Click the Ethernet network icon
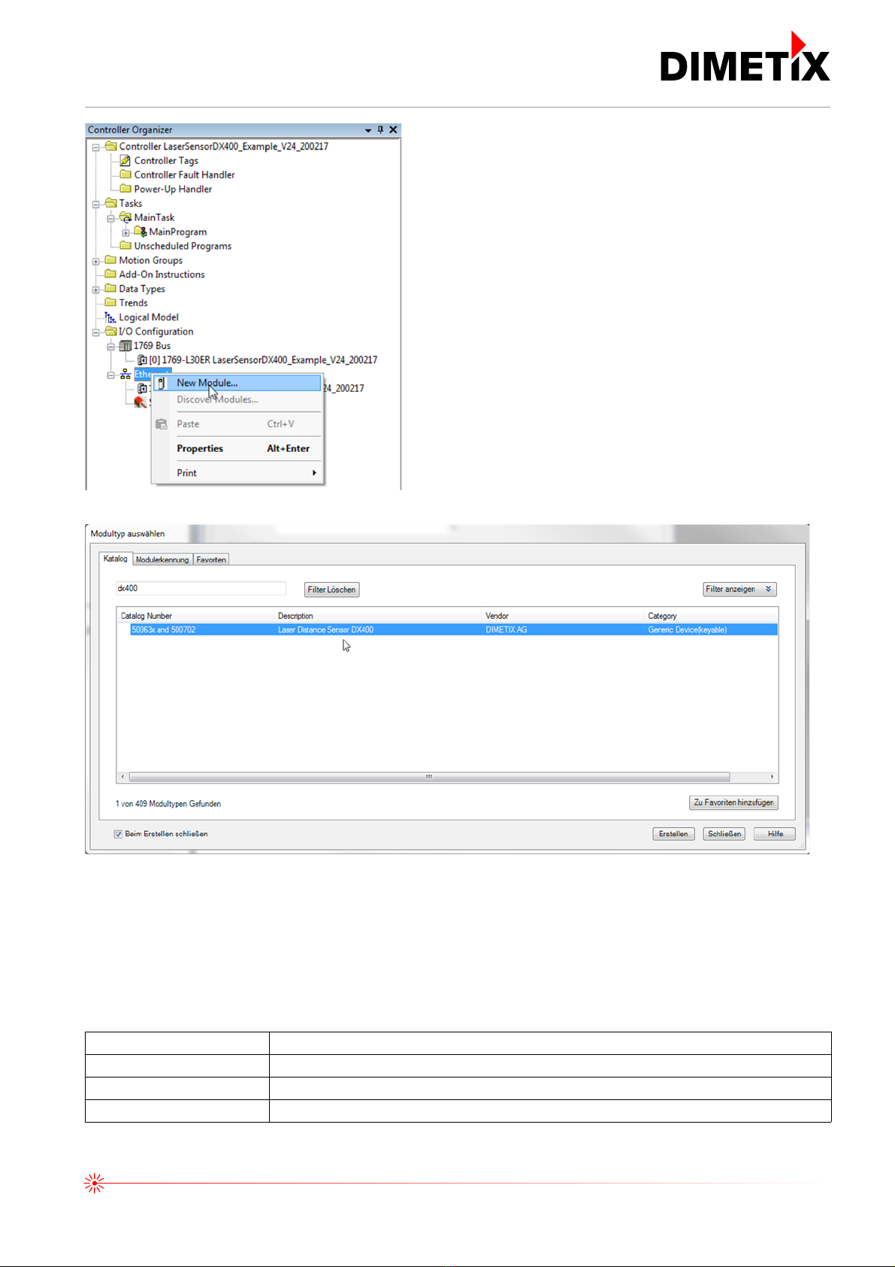 (125, 374)
